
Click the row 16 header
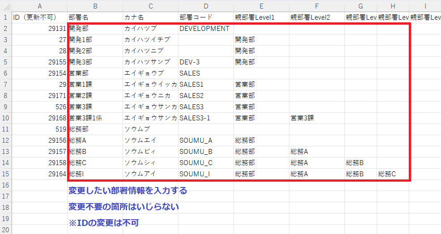click(x=5, y=185)
